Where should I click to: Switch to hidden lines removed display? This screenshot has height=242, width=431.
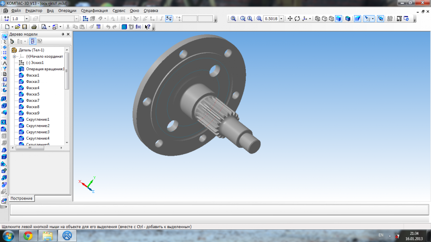pyautogui.click(x=325, y=19)
